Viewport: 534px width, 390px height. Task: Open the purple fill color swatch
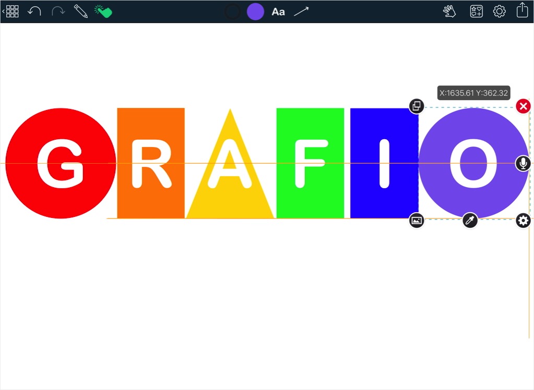[255, 11]
